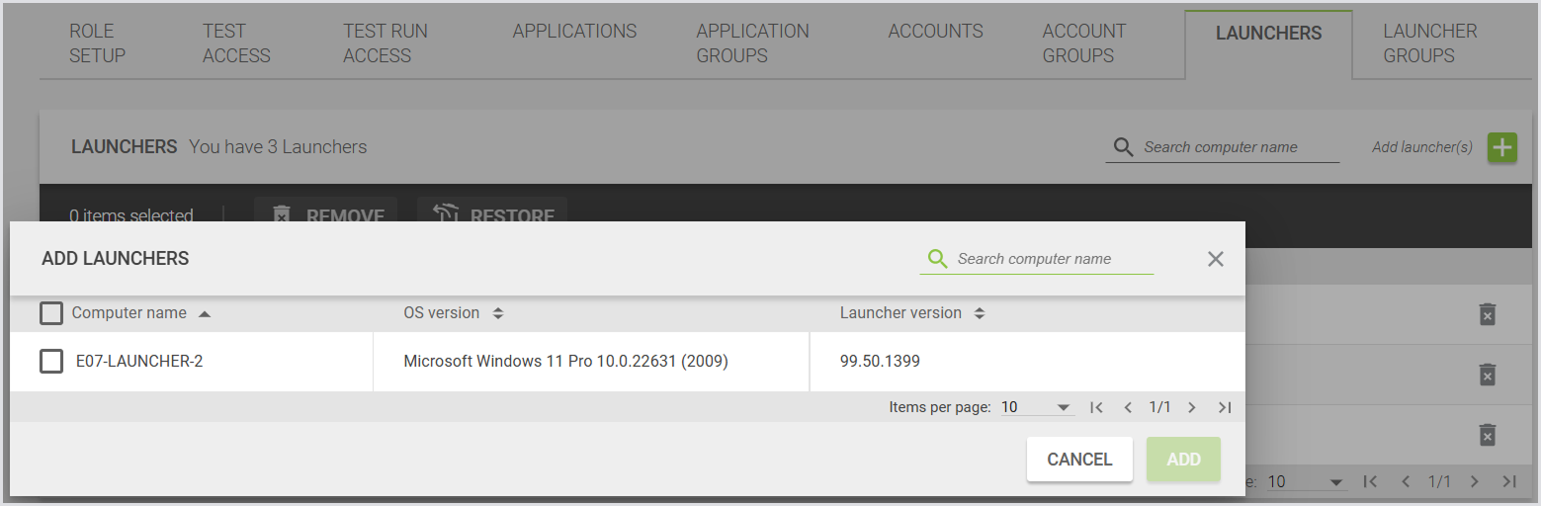Click the Add button in dialog
Image resolution: width=1541 pixels, height=506 pixels.
pyautogui.click(x=1183, y=460)
